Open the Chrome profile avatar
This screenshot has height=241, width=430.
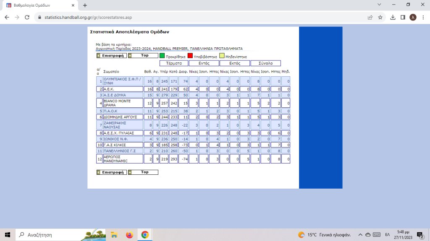pyautogui.click(x=413, y=17)
